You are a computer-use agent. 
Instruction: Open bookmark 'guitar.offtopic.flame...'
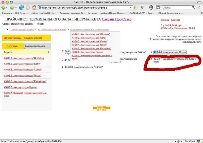(113, 13)
